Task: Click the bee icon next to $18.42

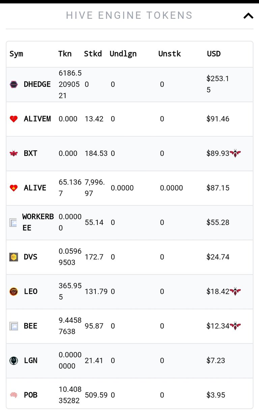Action: click(x=235, y=291)
